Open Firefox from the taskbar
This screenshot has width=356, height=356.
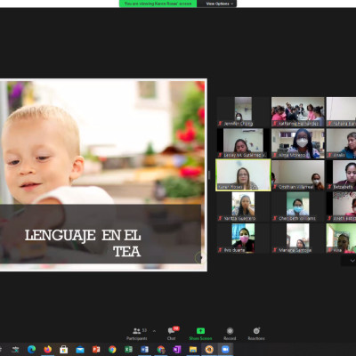[47, 350]
